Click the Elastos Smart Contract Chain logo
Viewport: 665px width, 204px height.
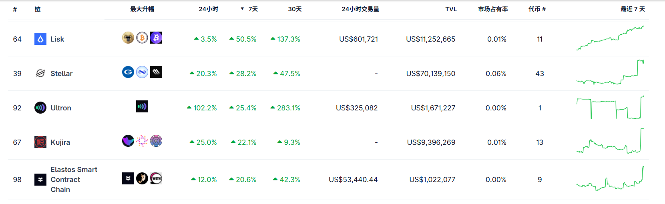(40, 180)
